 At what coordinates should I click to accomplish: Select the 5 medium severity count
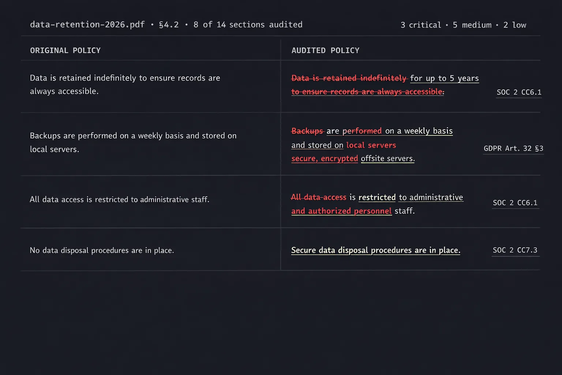coord(472,25)
